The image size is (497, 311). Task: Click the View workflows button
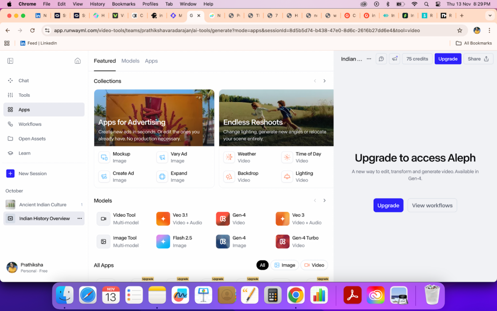point(432,206)
